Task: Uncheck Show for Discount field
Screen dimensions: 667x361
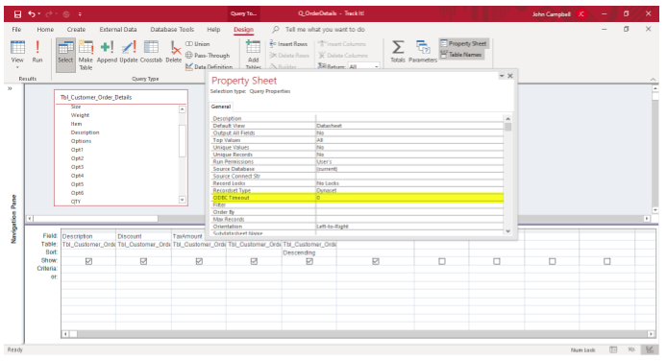Action: (x=143, y=261)
